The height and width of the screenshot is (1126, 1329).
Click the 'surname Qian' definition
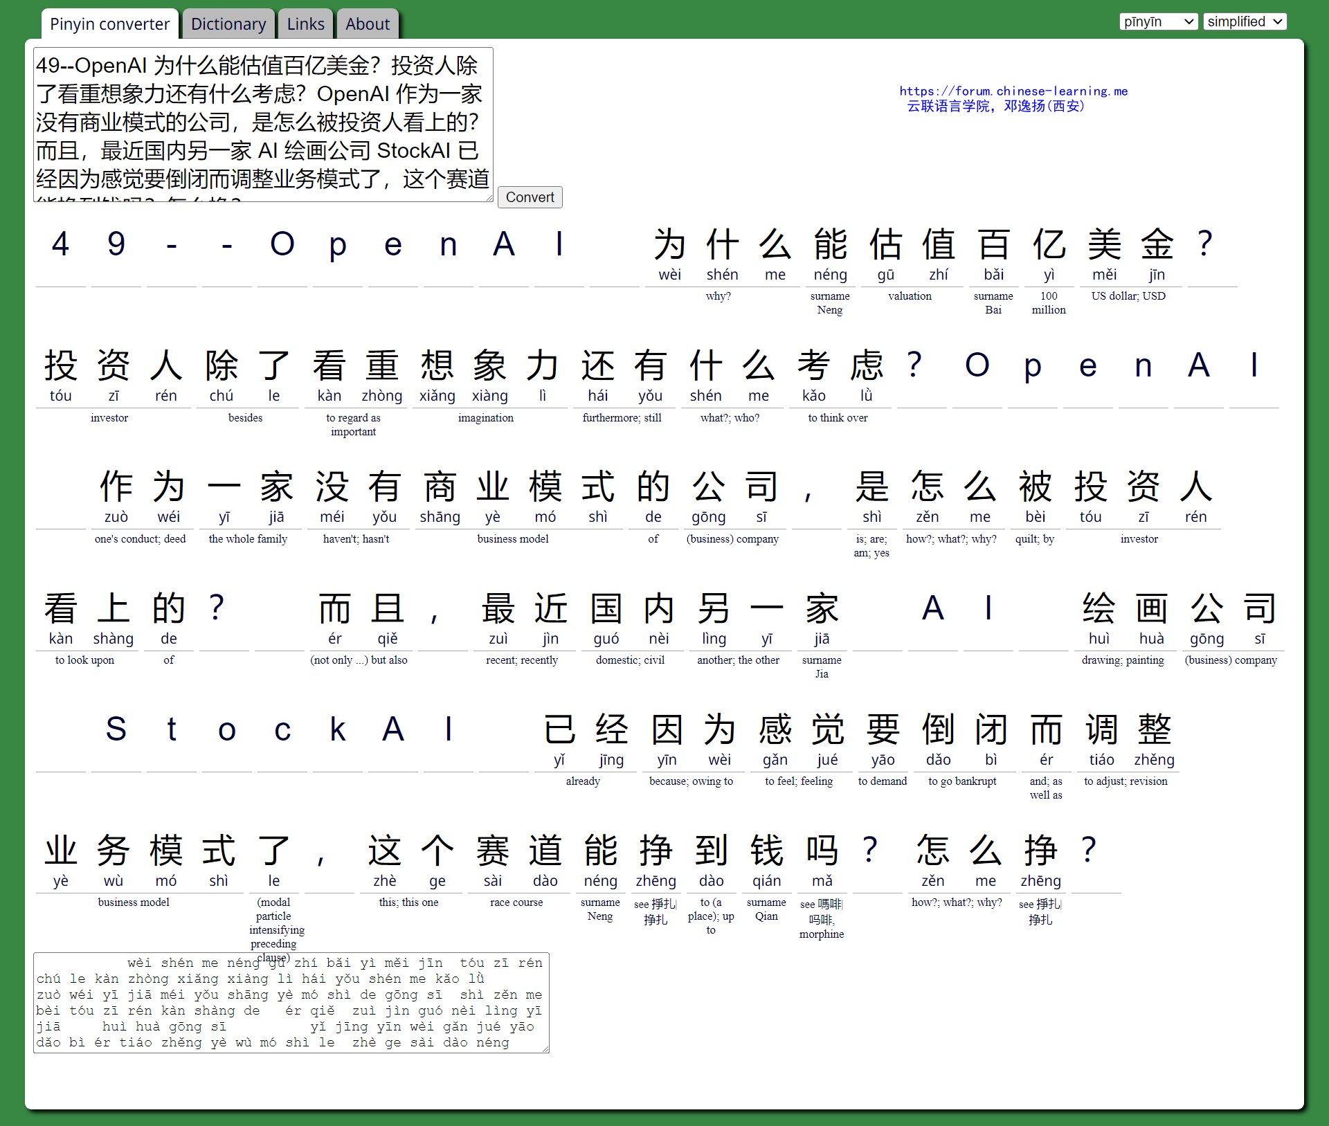[x=766, y=909]
